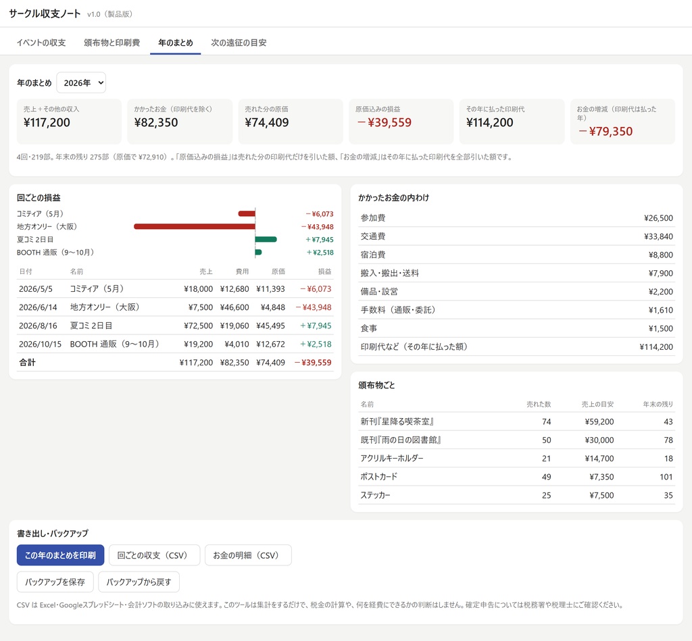Open the 2026年 year dropdown
The height and width of the screenshot is (641, 692).
click(x=81, y=83)
